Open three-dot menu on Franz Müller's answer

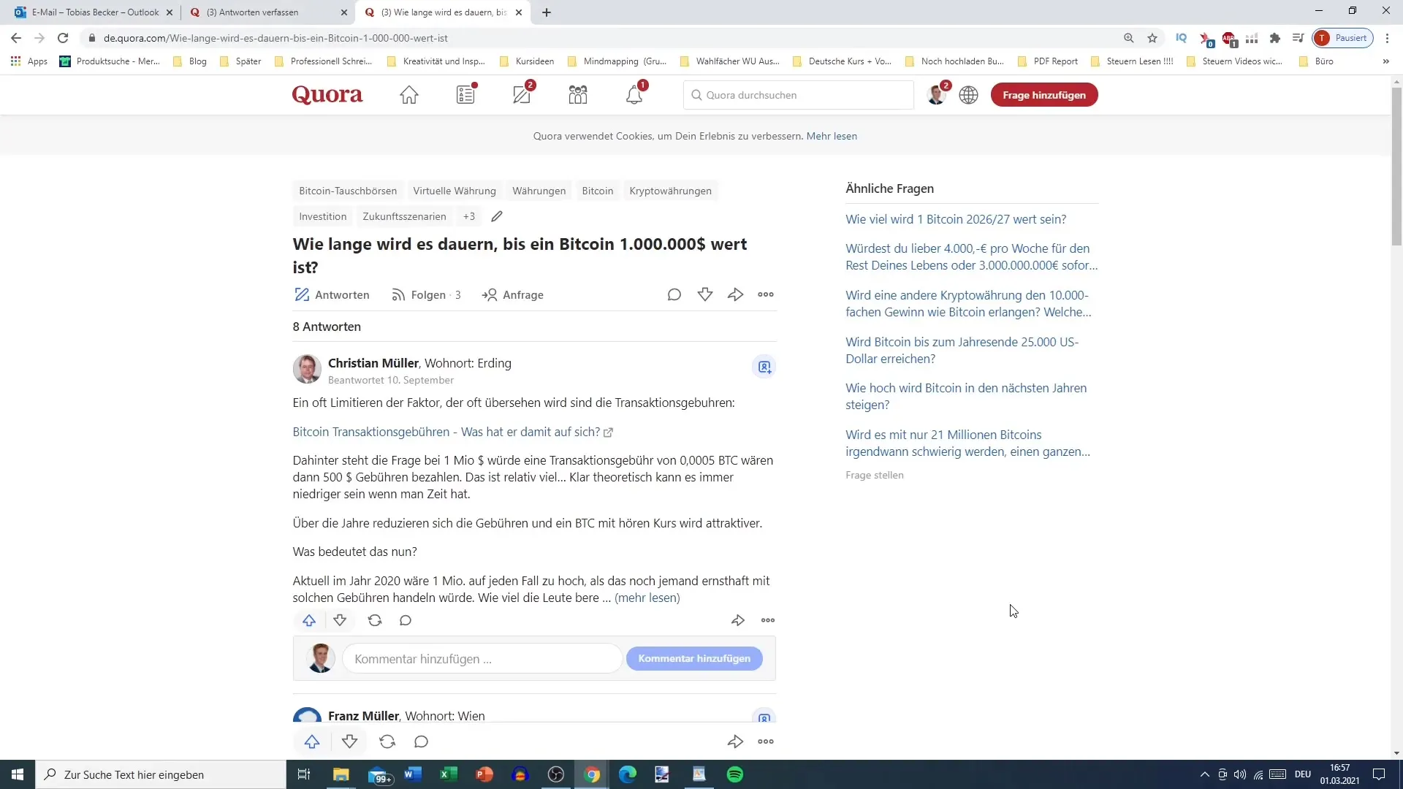coord(766,742)
